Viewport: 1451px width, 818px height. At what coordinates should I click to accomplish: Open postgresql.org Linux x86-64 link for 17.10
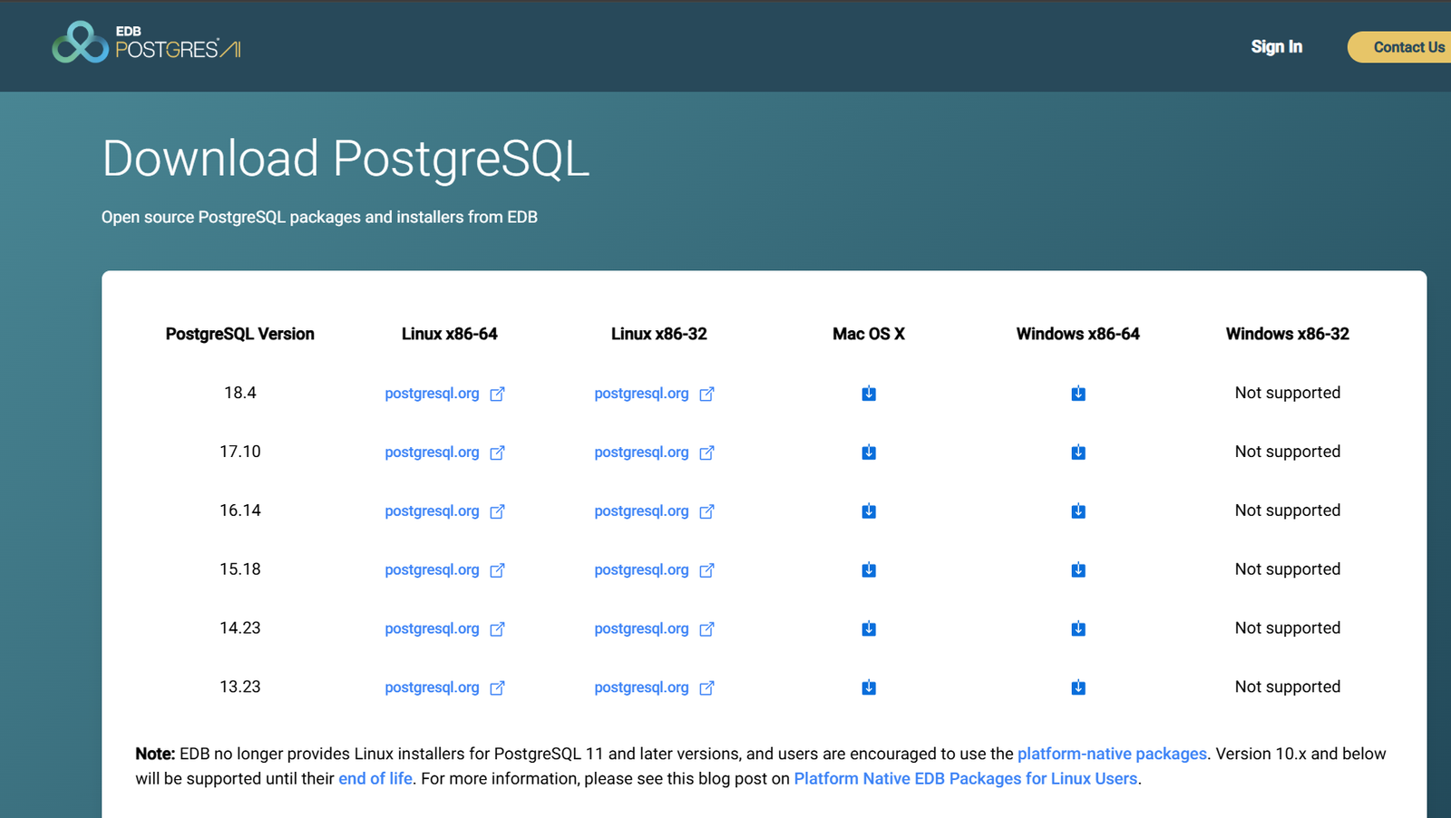pyautogui.click(x=444, y=453)
